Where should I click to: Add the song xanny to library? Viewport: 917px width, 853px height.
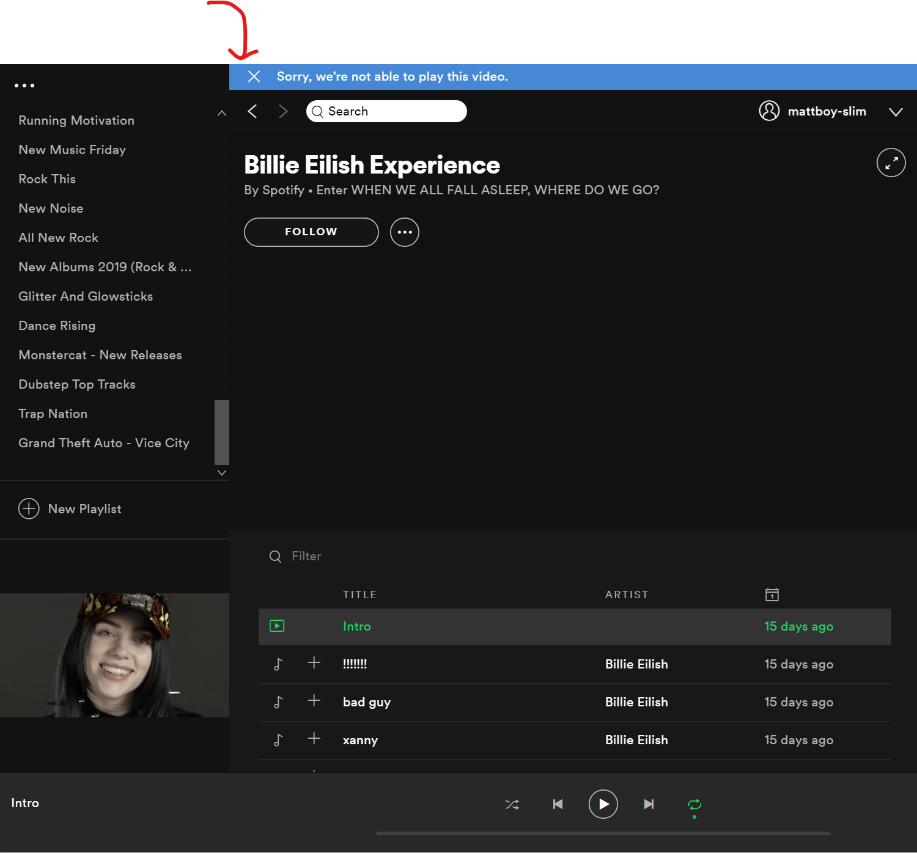[x=314, y=739]
